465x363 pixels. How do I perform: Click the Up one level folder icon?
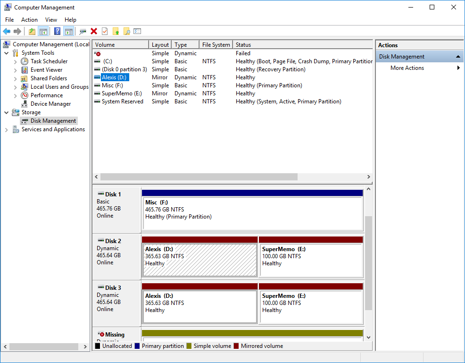(x=32, y=31)
